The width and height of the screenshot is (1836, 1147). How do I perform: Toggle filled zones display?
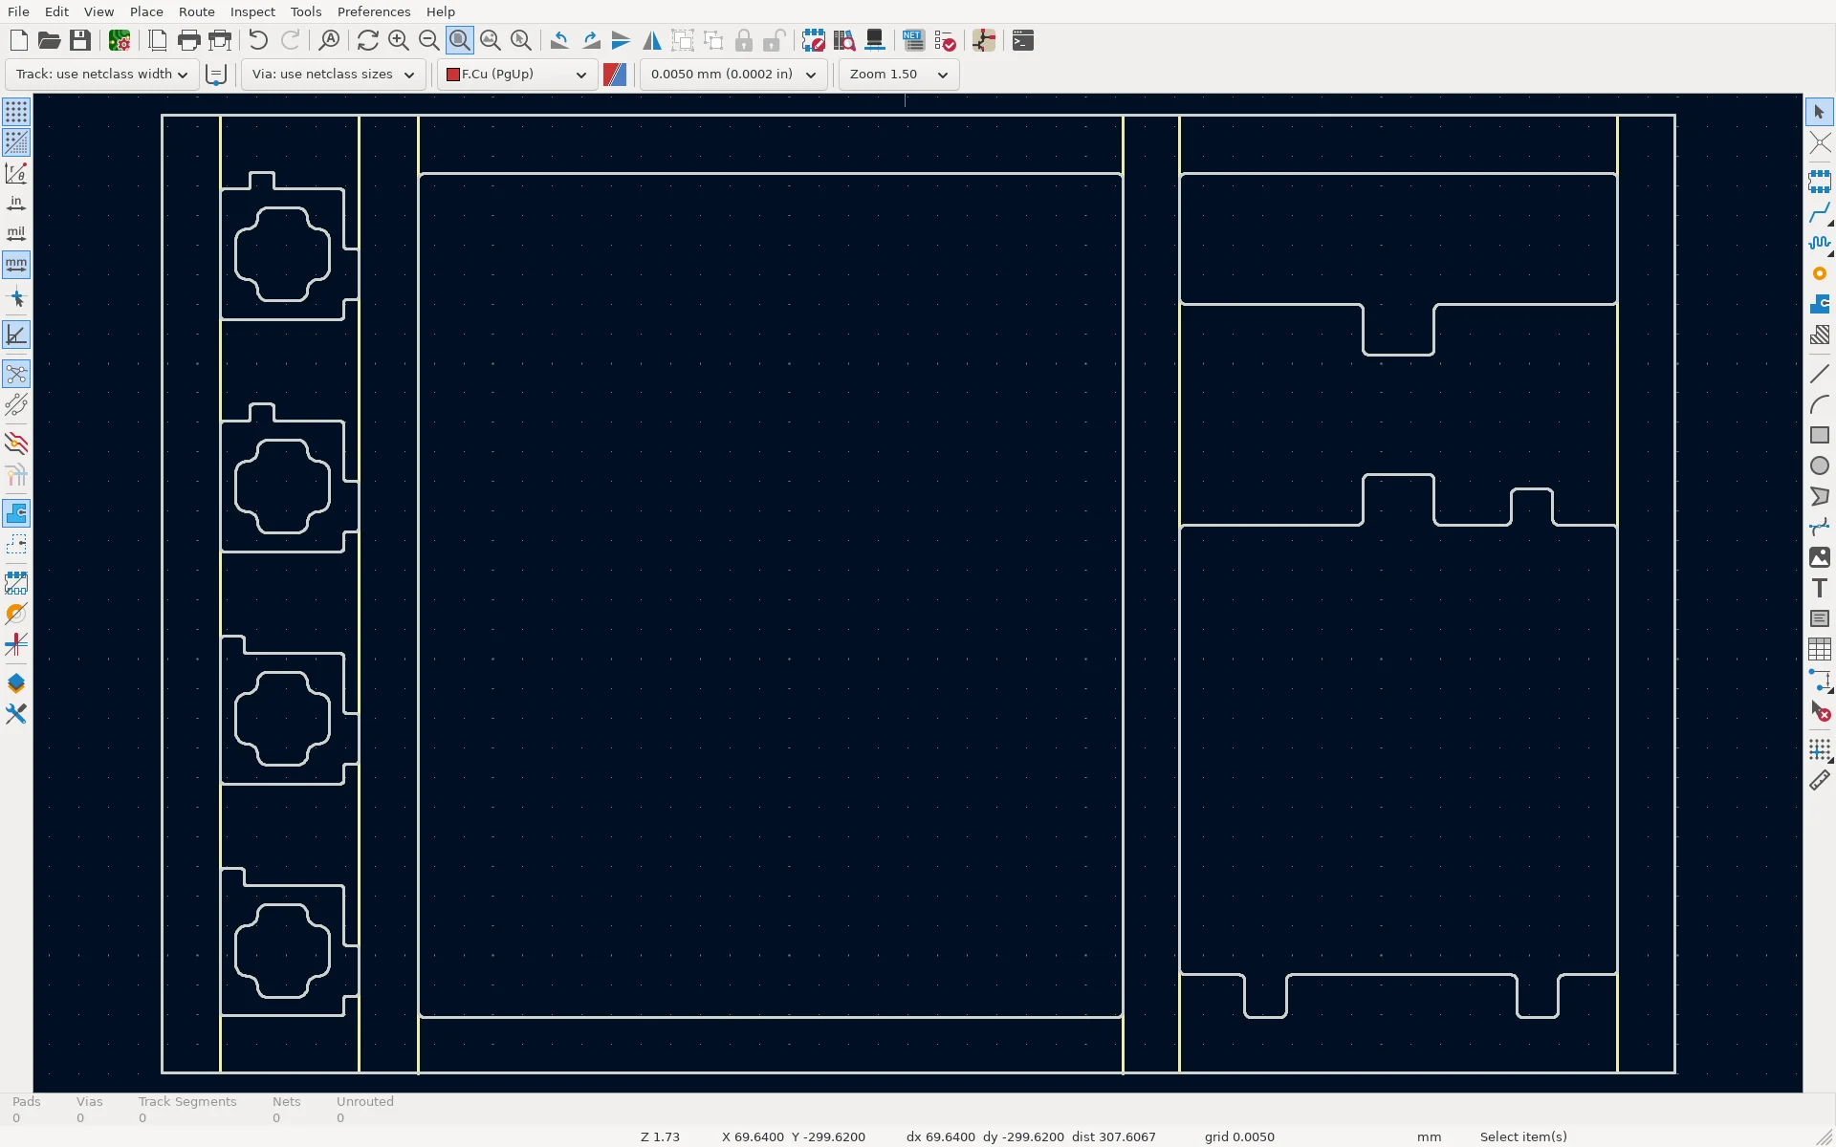16,513
